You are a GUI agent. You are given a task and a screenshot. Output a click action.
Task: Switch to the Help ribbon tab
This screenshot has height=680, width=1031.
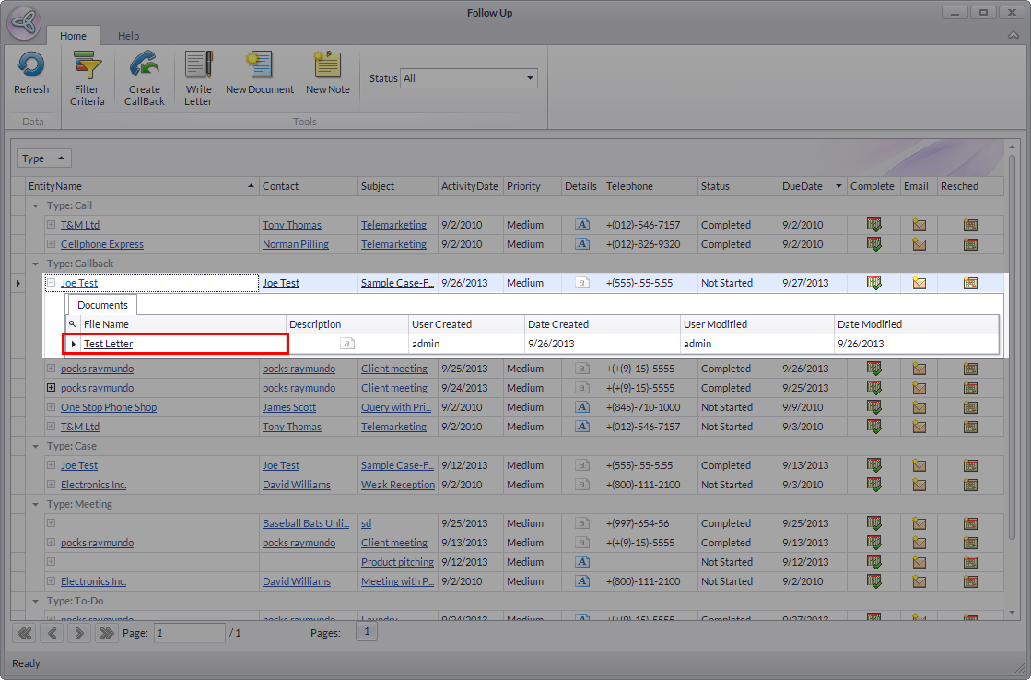click(x=128, y=36)
